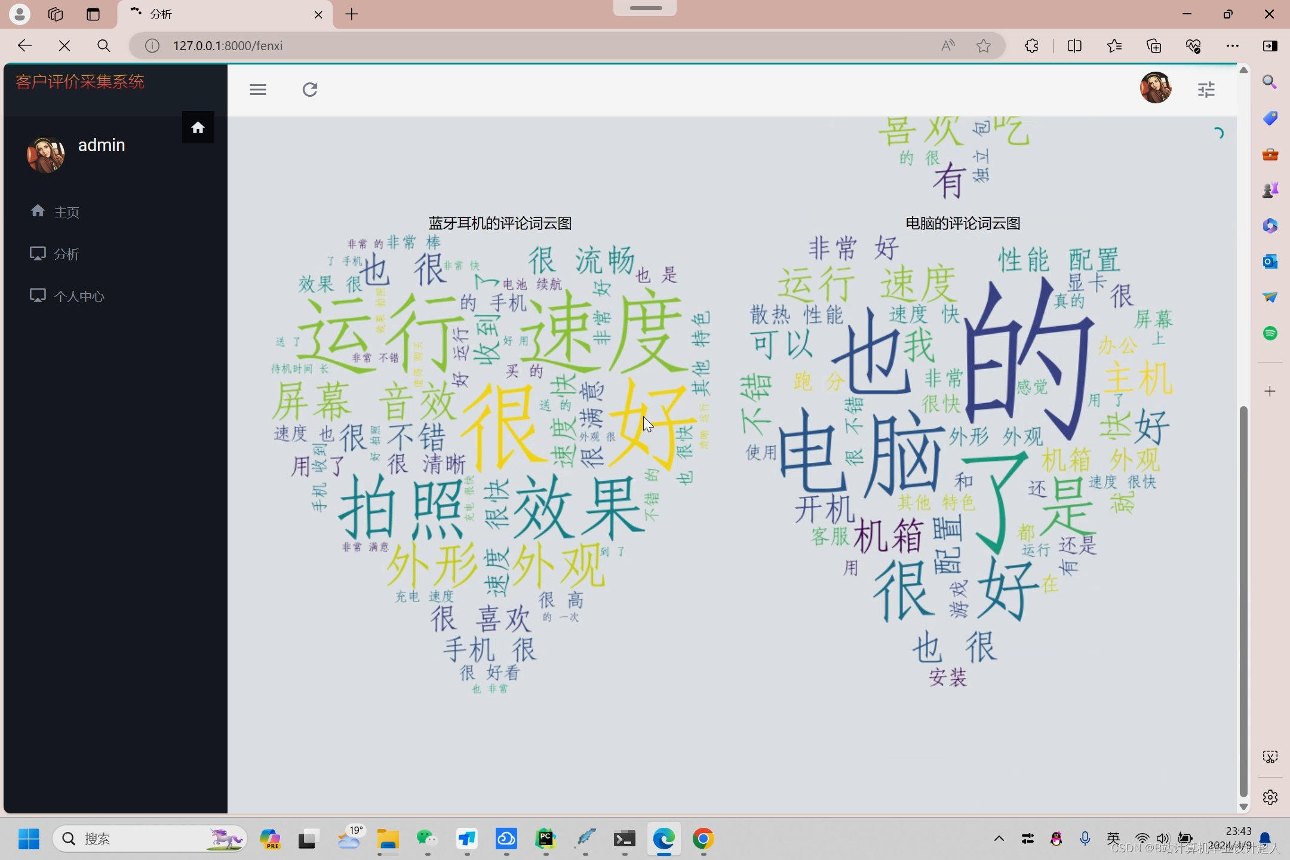This screenshot has width=1290, height=860.
Task: Toggle sidebar with hamburger menu icon
Action: pyautogui.click(x=258, y=90)
